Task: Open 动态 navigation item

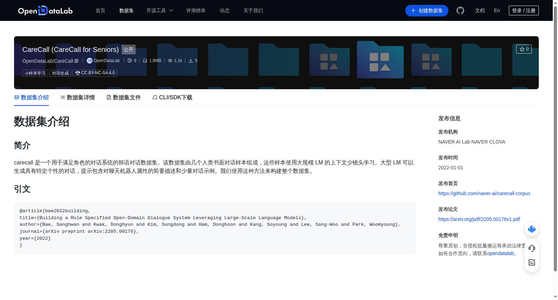Action: (x=225, y=10)
